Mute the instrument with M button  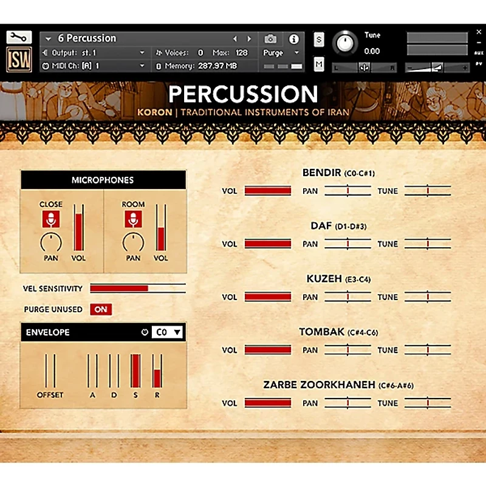coord(319,64)
